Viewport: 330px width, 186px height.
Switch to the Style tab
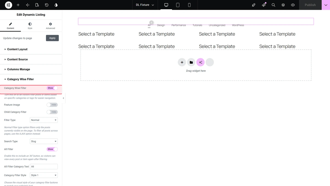tap(30, 26)
